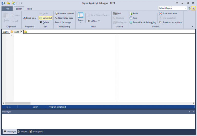Click Search for usage

click(x=63, y=22)
